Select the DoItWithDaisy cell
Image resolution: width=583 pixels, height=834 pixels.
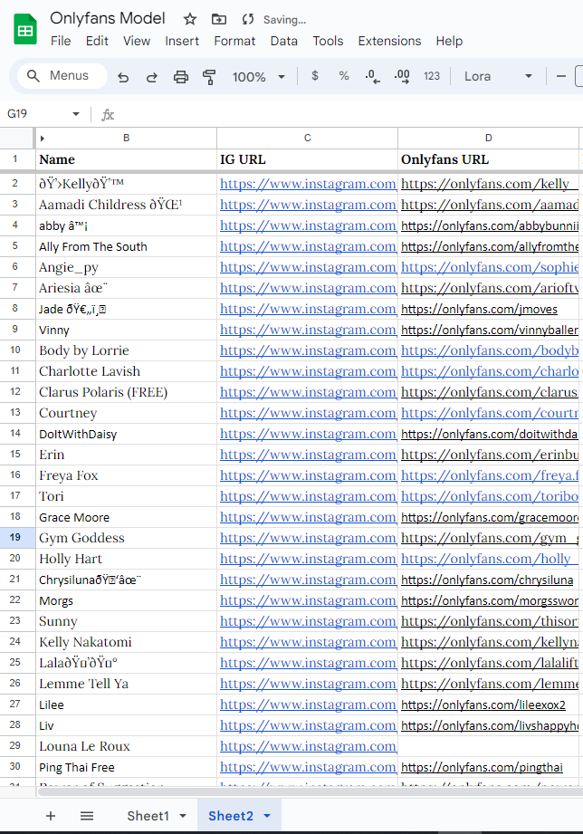point(126,434)
